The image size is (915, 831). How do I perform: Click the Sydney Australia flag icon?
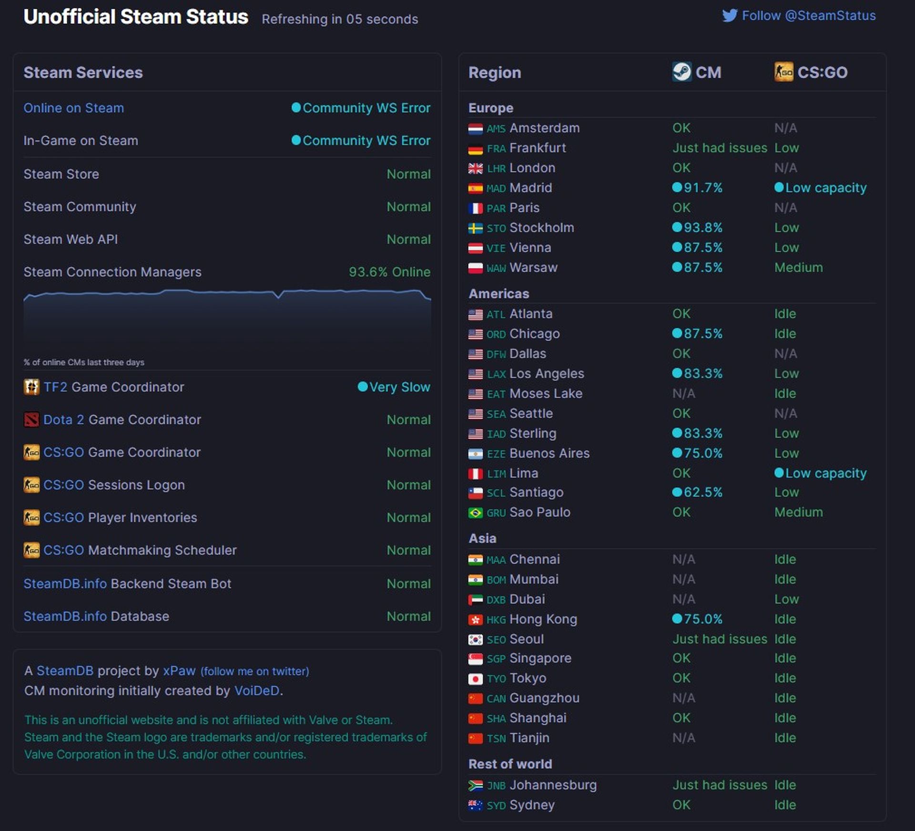coord(475,805)
